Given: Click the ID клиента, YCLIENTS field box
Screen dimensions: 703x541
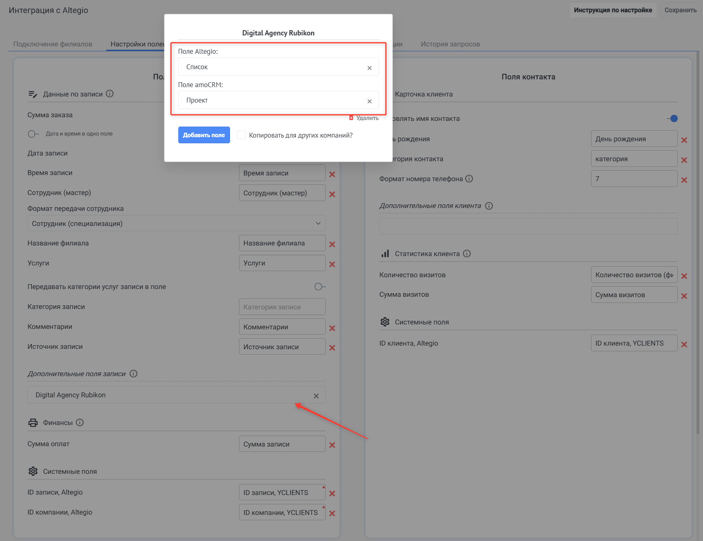Looking at the screenshot, I should click(634, 343).
